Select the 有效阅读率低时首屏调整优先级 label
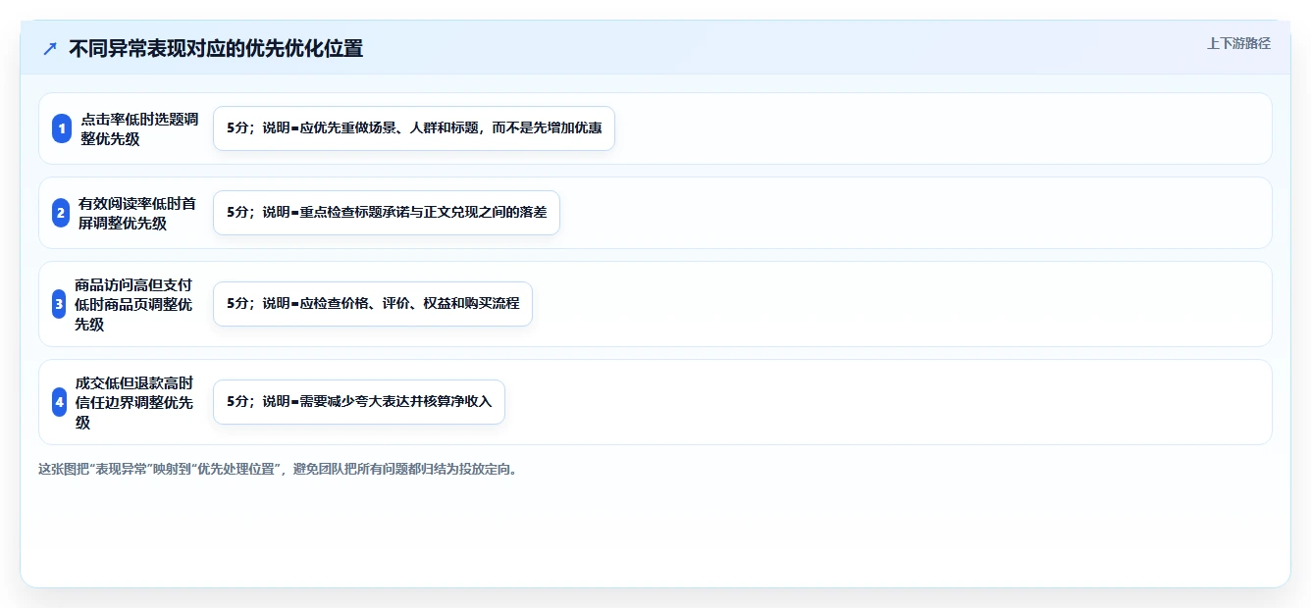 [137, 213]
